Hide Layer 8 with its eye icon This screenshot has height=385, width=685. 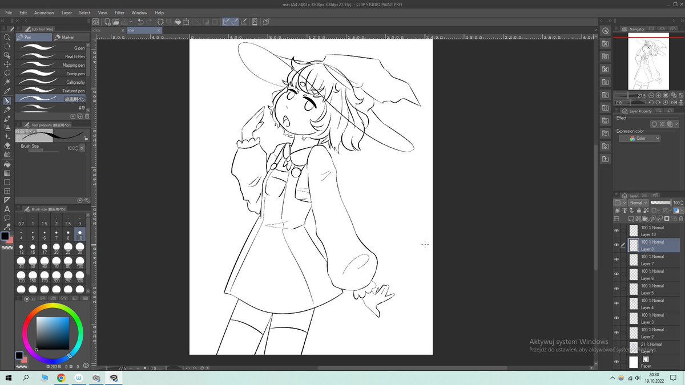point(616,245)
